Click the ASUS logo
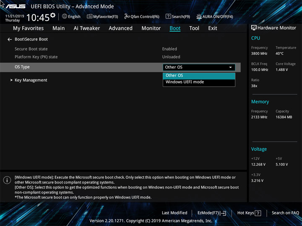The height and width of the screenshot is (226, 302). pyautogui.click(x=16, y=6)
